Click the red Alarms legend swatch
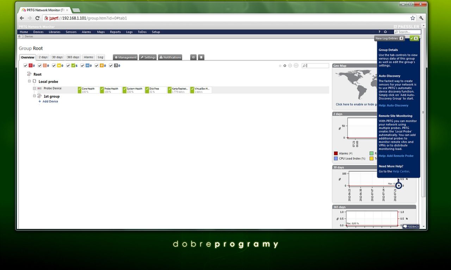 336,153
